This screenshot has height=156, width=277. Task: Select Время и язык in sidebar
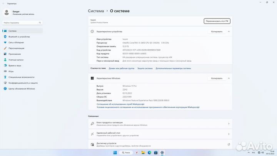click(15, 65)
